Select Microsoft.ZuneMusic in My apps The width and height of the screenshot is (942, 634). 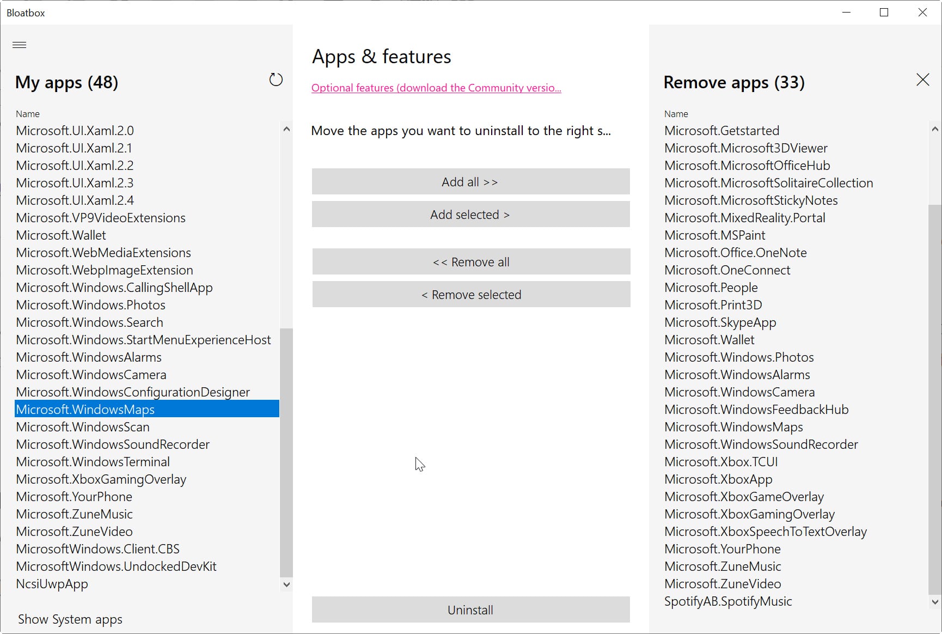pos(147,514)
